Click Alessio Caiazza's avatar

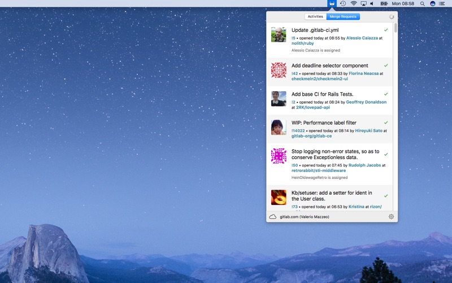[279, 35]
